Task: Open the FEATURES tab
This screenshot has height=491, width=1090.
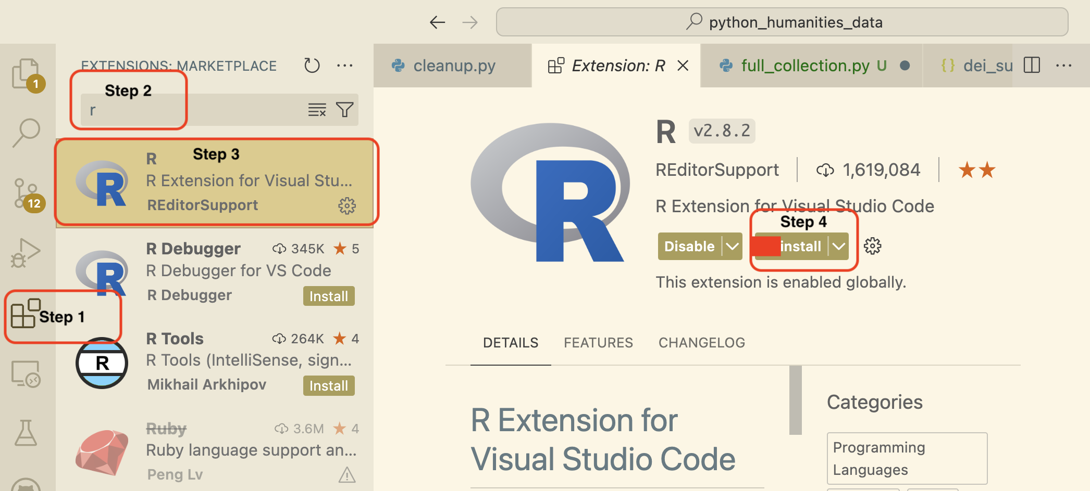Action: click(x=598, y=343)
